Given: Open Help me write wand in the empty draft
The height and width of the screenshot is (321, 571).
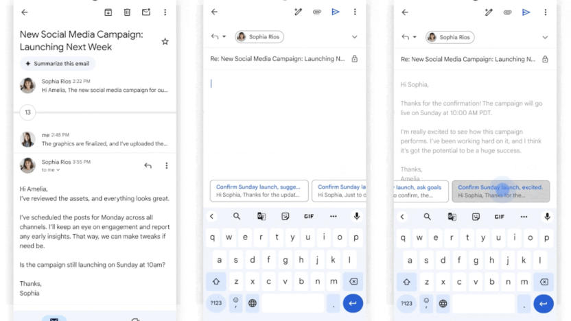Looking at the screenshot, I should [x=299, y=12].
